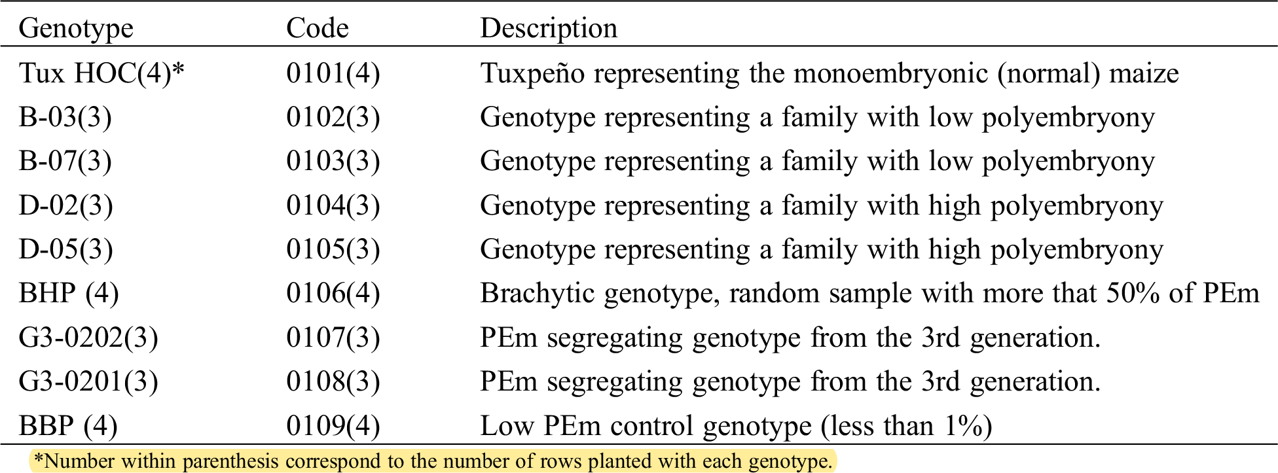Click the G3-0202(3) genotype cell
1278x473 pixels.
pyautogui.click(x=88, y=338)
